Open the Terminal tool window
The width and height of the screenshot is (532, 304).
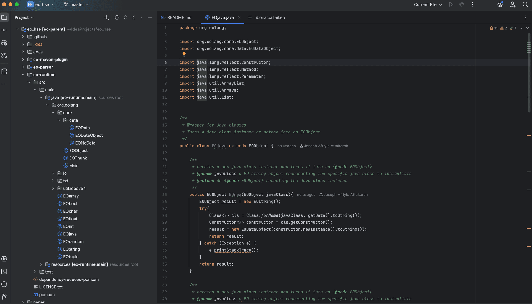[4, 272]
